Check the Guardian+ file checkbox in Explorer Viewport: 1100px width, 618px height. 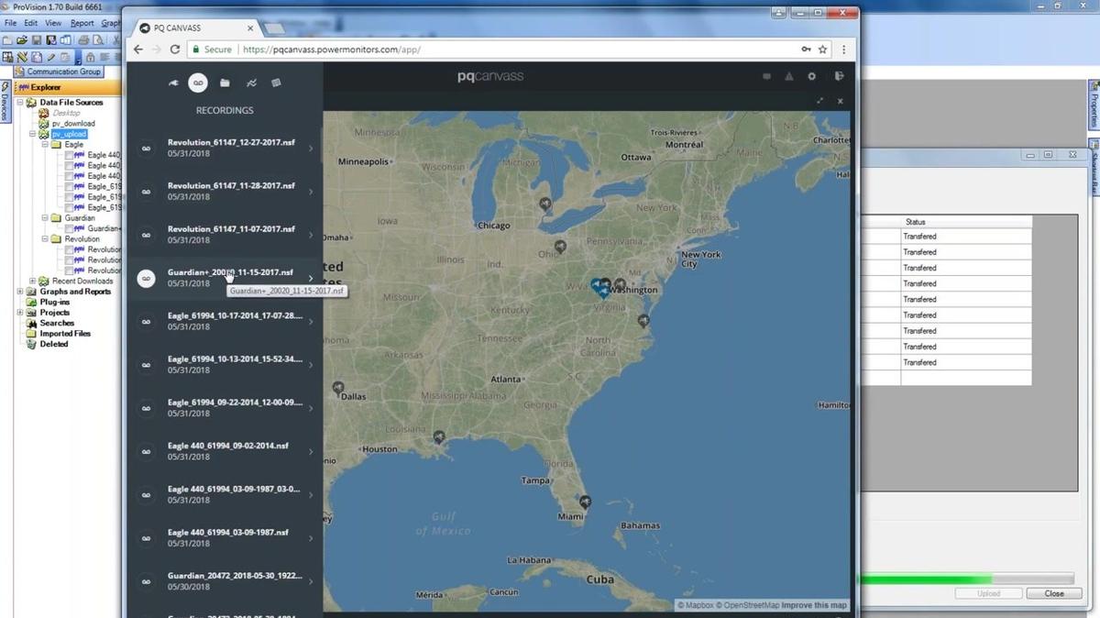pos(70,228)
